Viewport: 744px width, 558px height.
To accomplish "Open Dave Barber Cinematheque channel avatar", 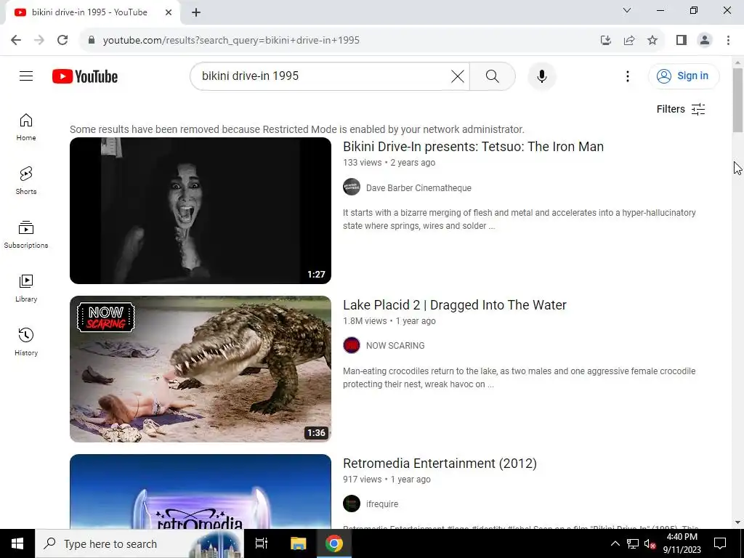I will (352, 187).
